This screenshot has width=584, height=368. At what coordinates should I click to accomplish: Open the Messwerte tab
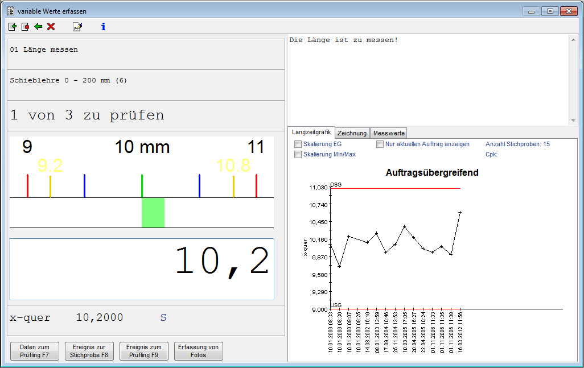389,133
